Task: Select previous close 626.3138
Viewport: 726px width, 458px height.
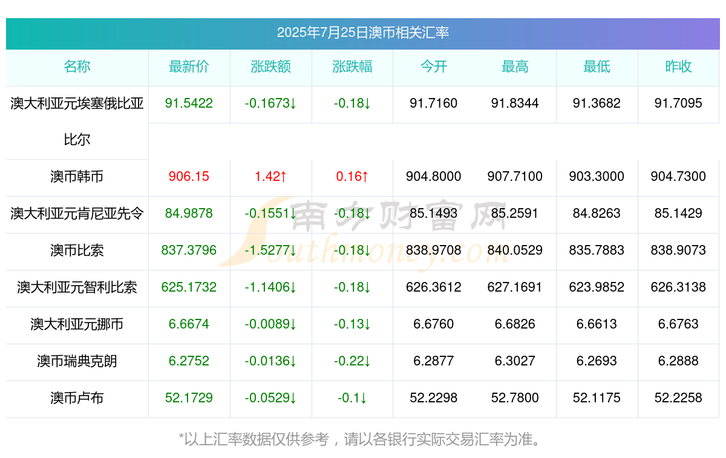Action: 679,287
